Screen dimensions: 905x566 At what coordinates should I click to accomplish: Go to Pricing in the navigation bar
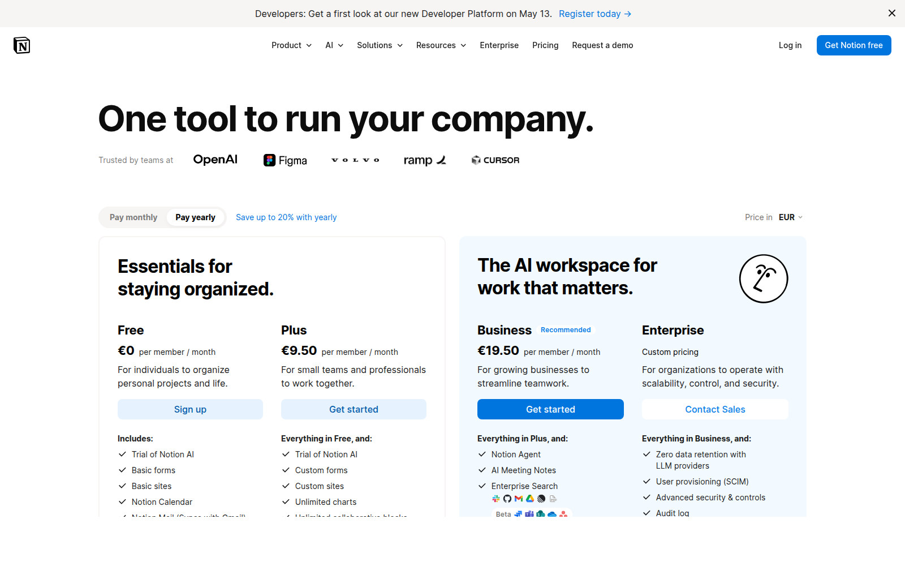coord(545,45)
